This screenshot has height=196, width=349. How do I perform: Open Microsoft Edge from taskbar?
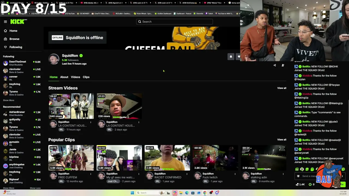click(x=187, y=193)
